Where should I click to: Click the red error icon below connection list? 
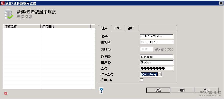[x=6, y=93]
